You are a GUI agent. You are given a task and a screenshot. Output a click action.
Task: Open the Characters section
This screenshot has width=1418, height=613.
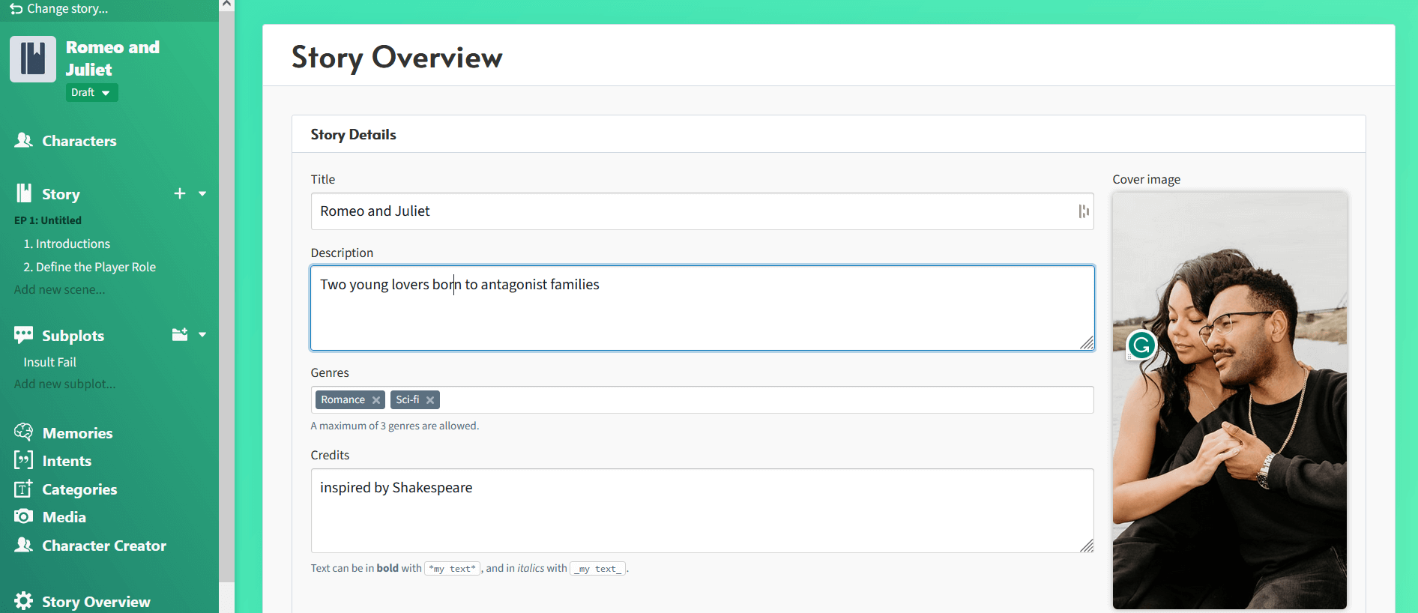[x=79, y=141]
